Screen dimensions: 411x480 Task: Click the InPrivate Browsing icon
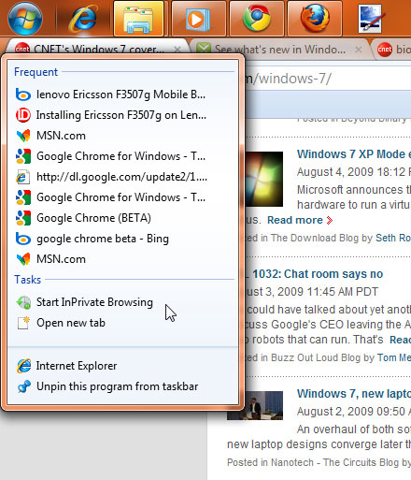(23, 302)
